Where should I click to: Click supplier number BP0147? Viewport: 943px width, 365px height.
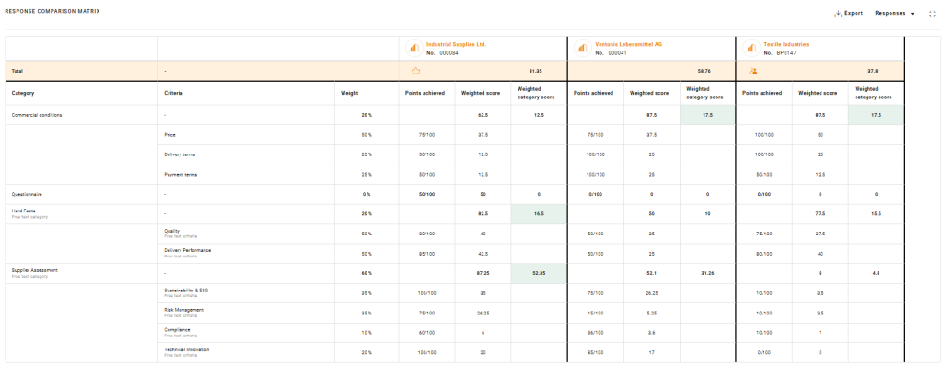pyautogui.click(x=786, y=52)
